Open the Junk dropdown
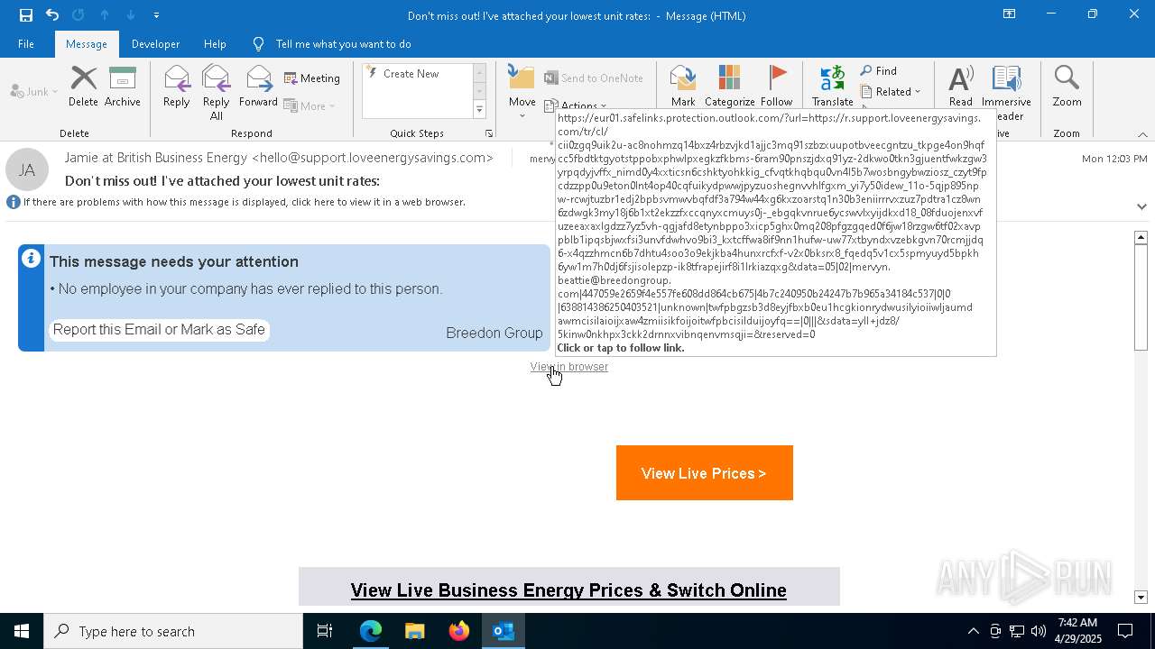1155x649 pixels. (34, 91)
